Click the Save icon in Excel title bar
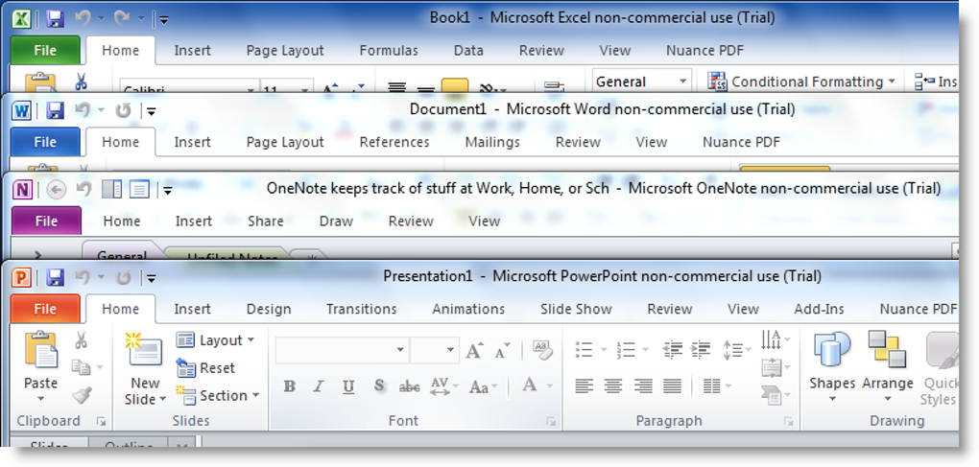This screenshot has height=467, width=979. (x=56, y=19)
